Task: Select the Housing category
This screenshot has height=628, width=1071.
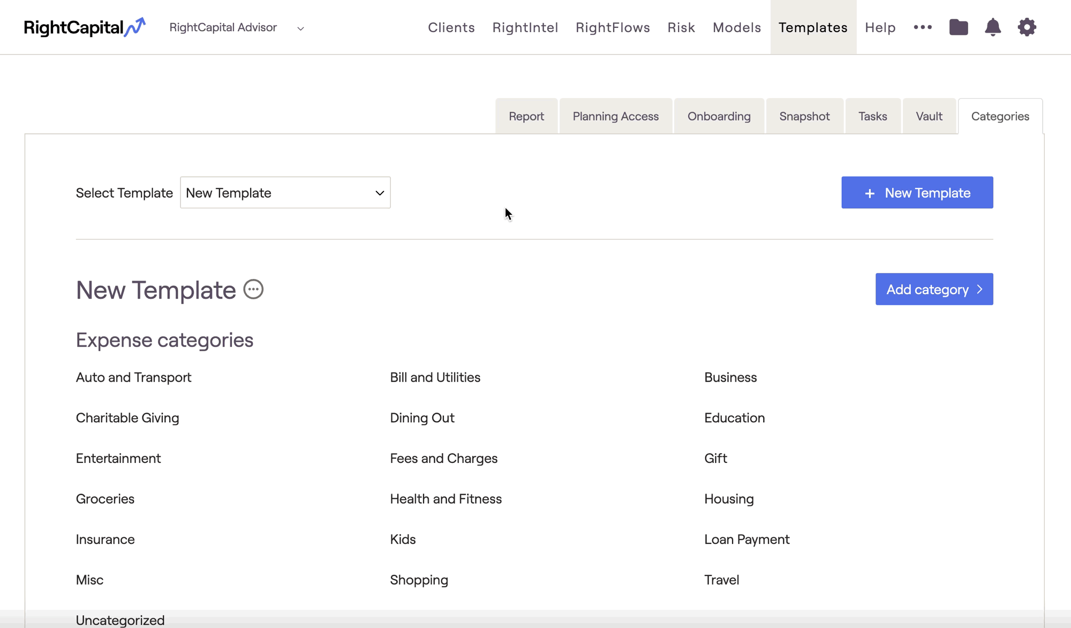Action: coord(729,499)
